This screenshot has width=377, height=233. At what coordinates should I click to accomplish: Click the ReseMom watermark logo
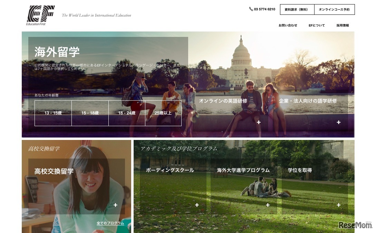click(355, 225)
